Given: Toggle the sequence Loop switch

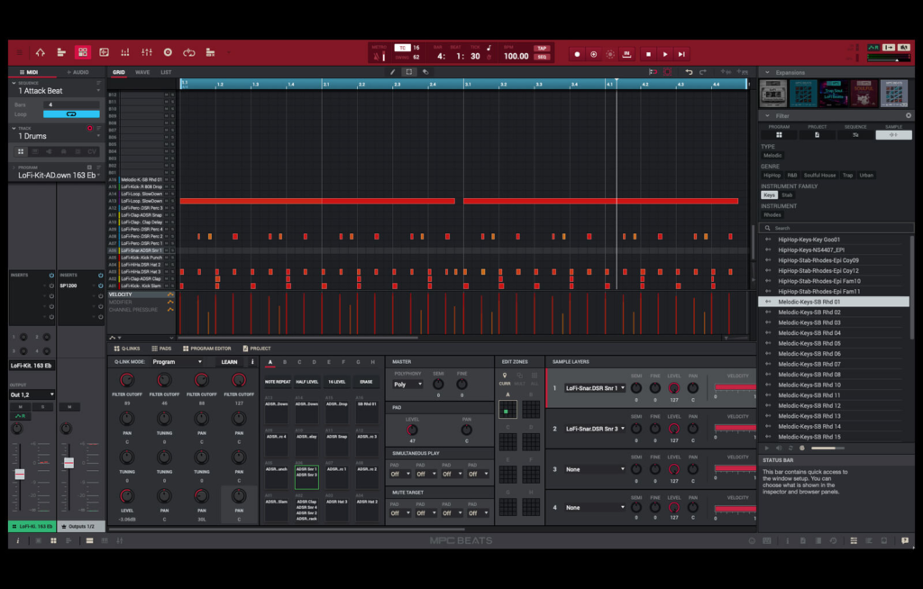Looking at the screenshot, I should (71, 114).
